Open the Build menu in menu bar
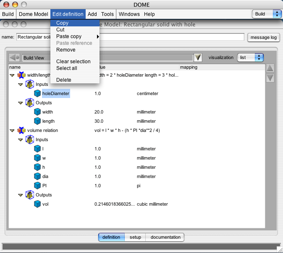The width and height of the screenshot is (283, 253). tap(8, 14)
